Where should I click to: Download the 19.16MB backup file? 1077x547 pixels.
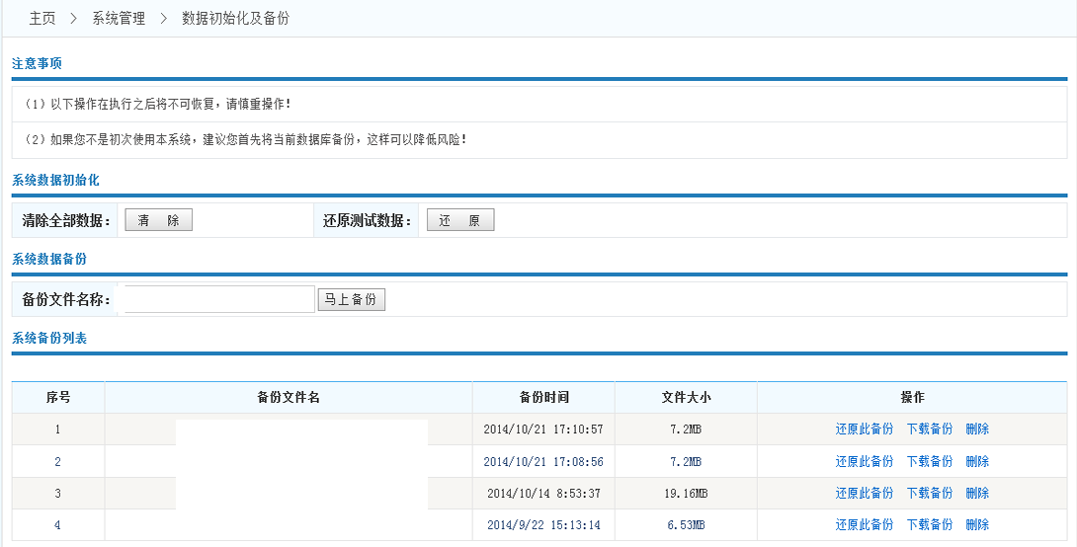pos(929,493)
